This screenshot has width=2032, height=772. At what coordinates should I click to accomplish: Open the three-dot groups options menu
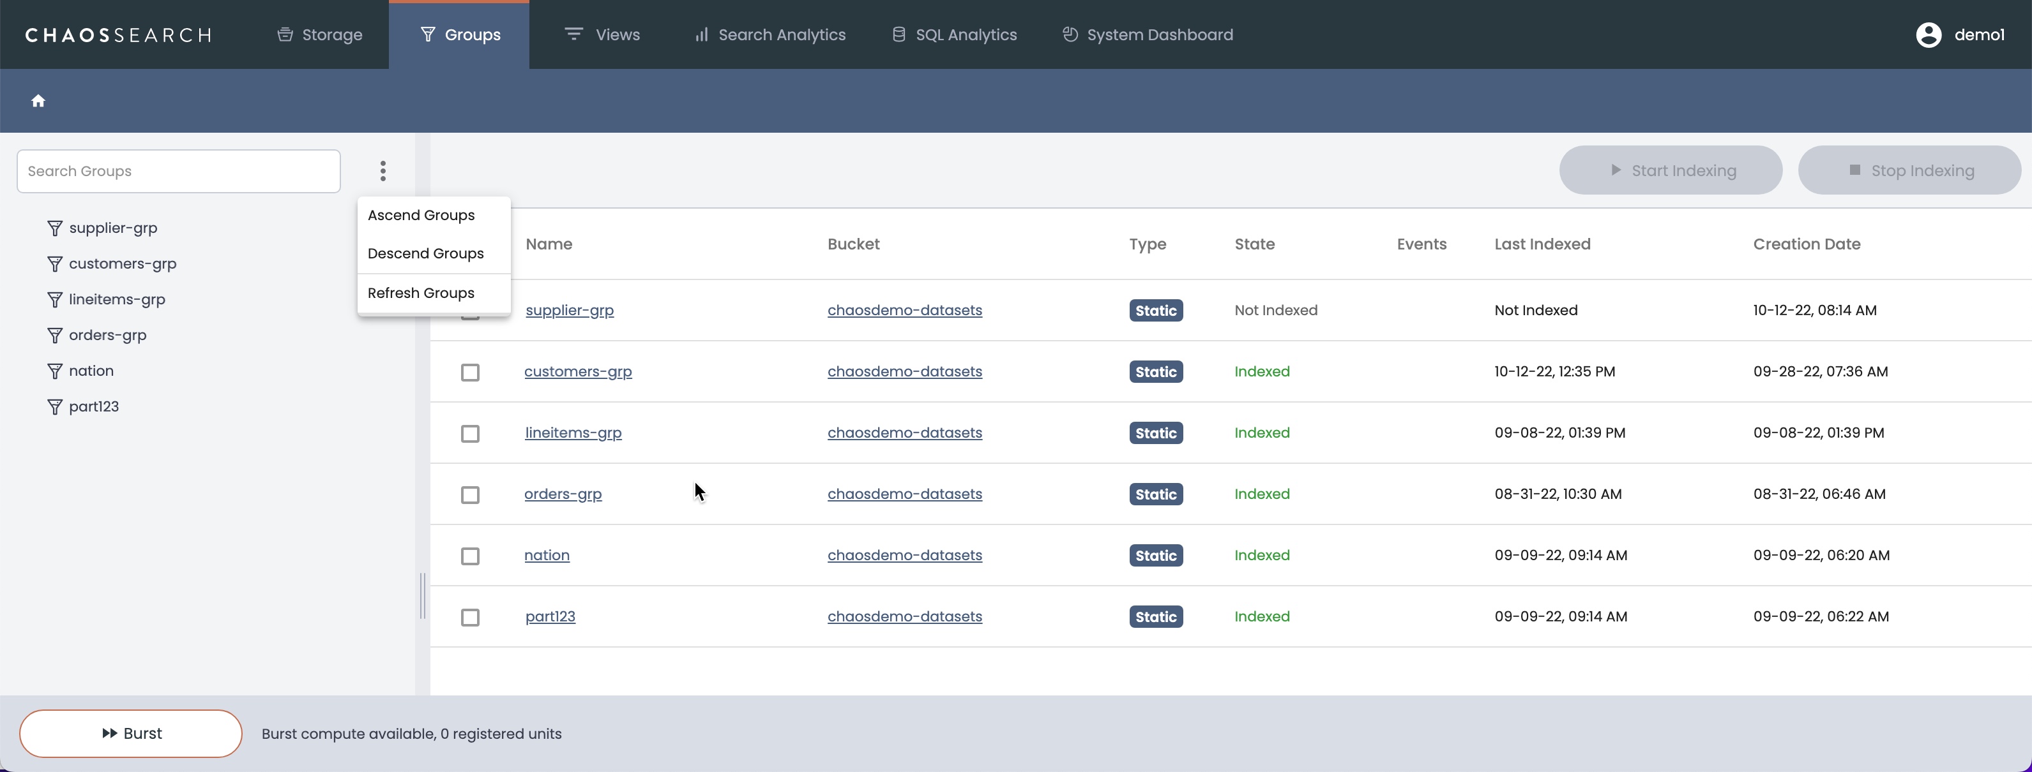[383, 171]
